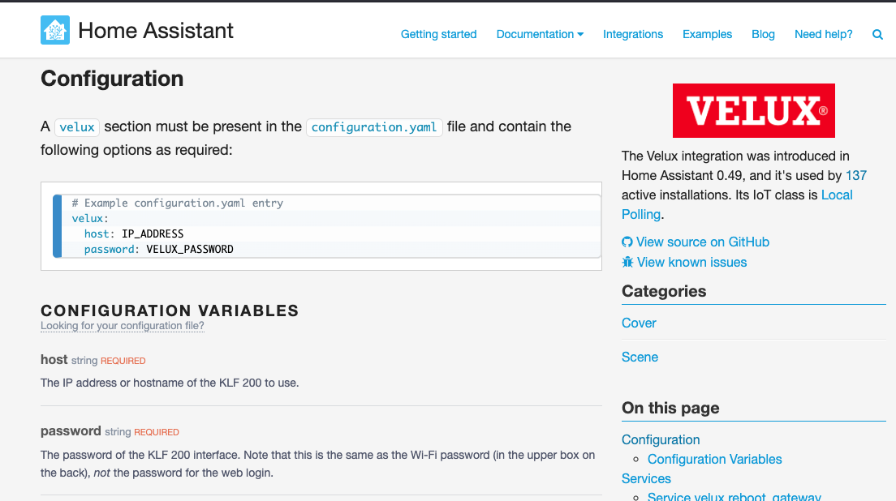
Task: Click the bug icon beside known issues
Action: point(627,261)
